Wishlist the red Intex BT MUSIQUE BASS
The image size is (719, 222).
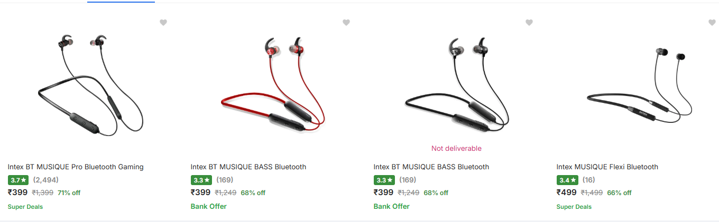point(346,22)
